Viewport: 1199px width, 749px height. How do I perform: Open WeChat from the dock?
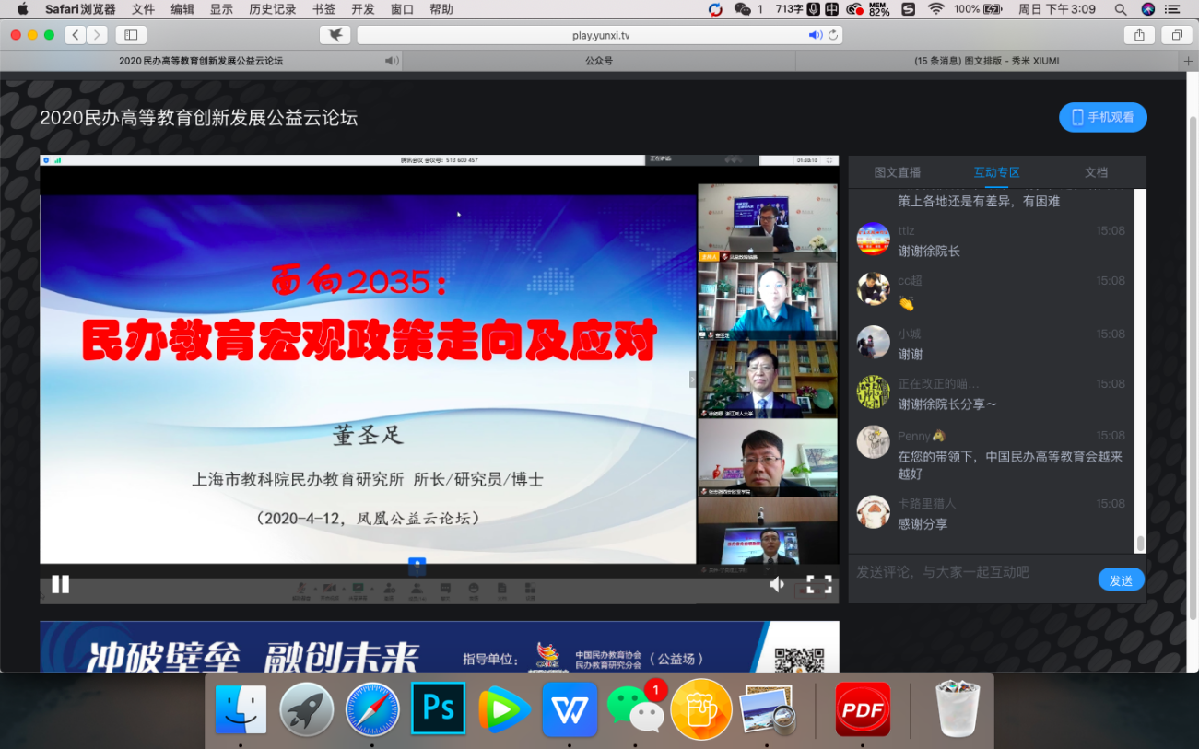635,710
